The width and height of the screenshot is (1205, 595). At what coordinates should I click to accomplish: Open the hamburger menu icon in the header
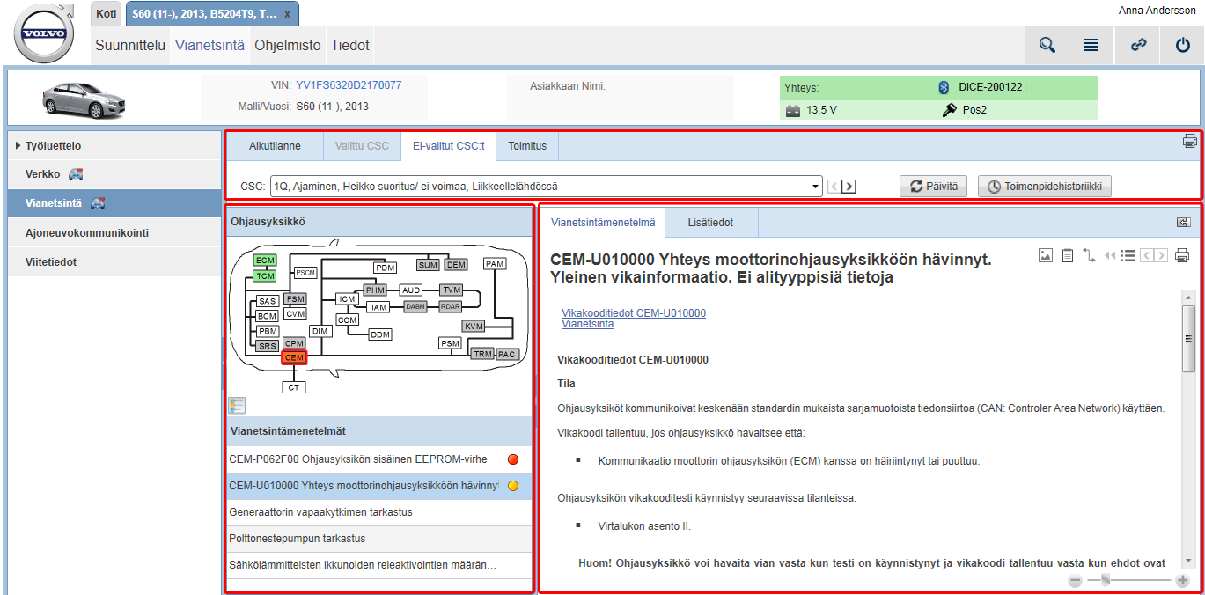(1091, 45)
